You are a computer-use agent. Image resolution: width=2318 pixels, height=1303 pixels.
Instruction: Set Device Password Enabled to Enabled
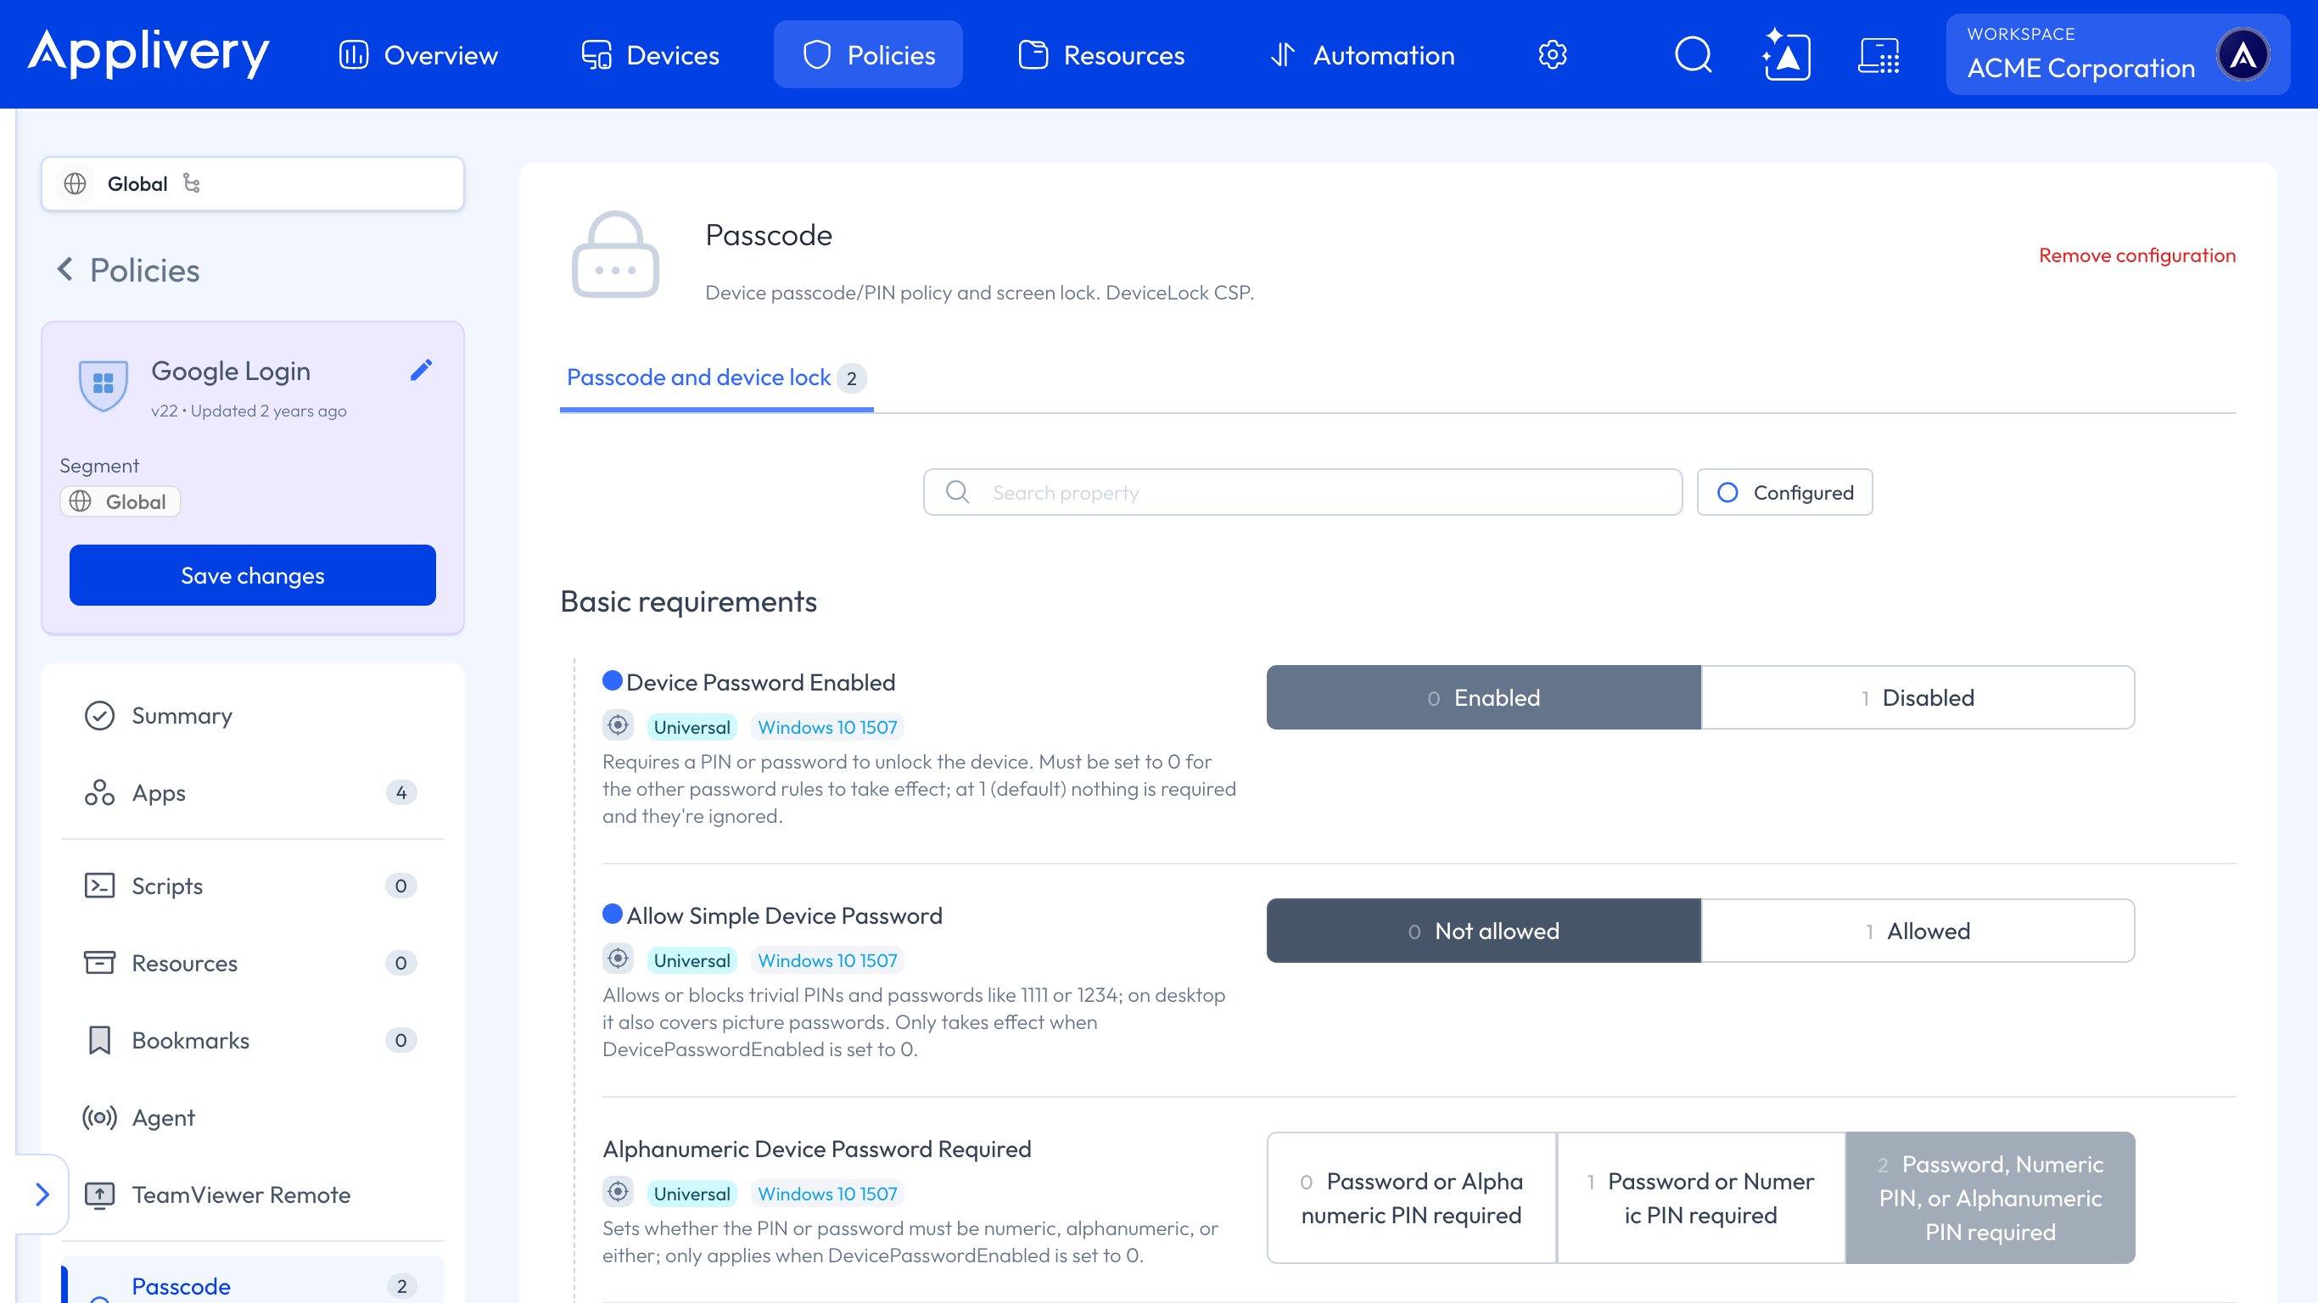1483,697
